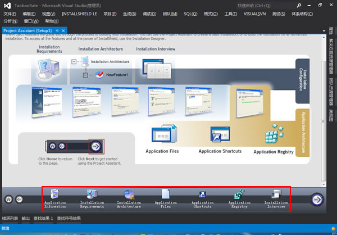The image size is (337, 235).
Task: Open the 解决方案资源管理器 side panel
Action: pos(331,56)
